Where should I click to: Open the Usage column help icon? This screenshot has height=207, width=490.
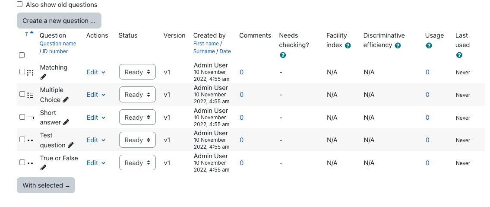(429, 46)
